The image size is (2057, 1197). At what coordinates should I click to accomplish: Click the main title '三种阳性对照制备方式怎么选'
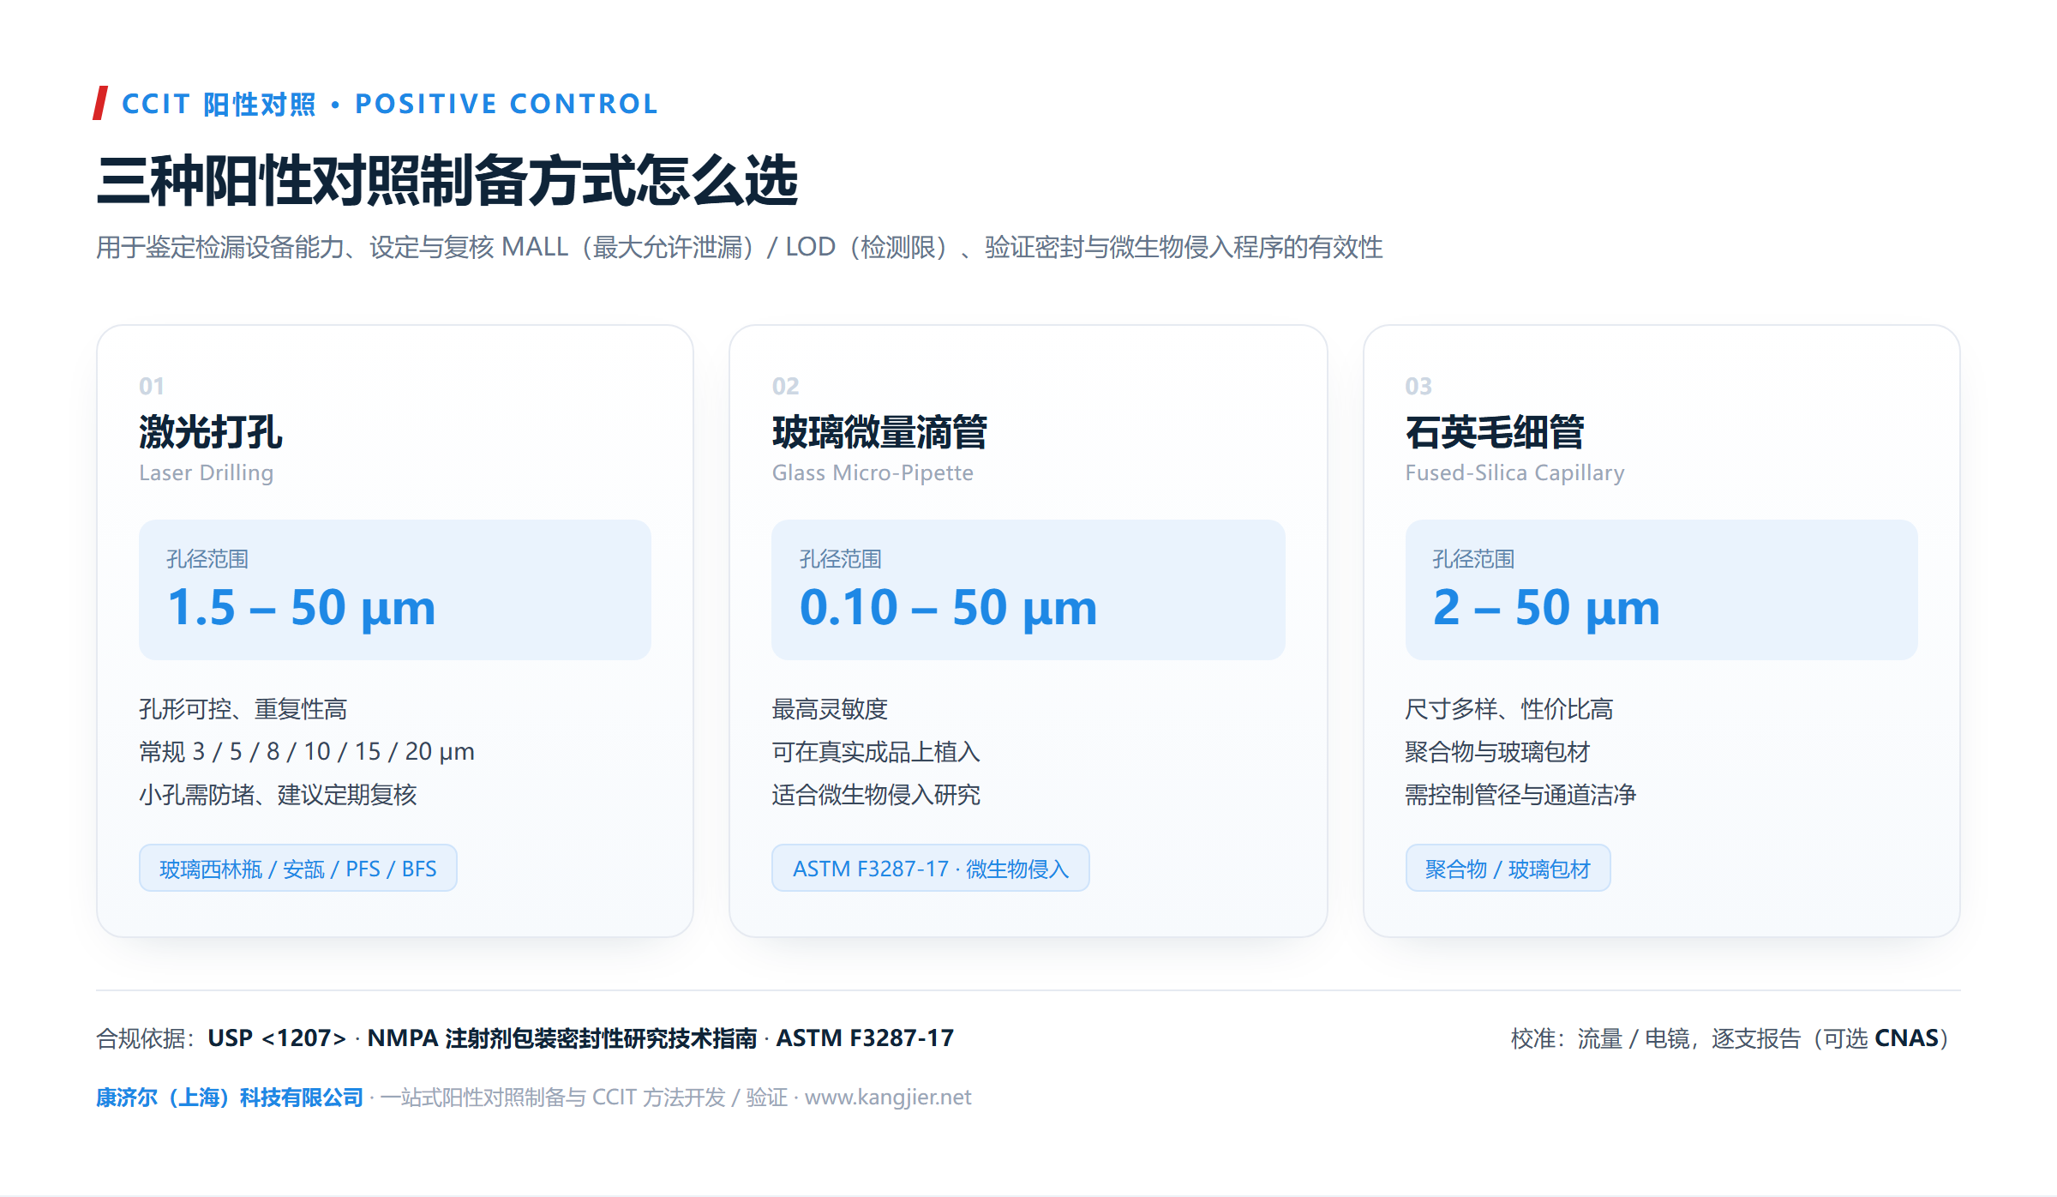pyautogui.click(x=447, y=181)
